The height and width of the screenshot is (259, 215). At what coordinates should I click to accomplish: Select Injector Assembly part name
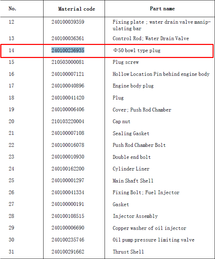(135, 216)
